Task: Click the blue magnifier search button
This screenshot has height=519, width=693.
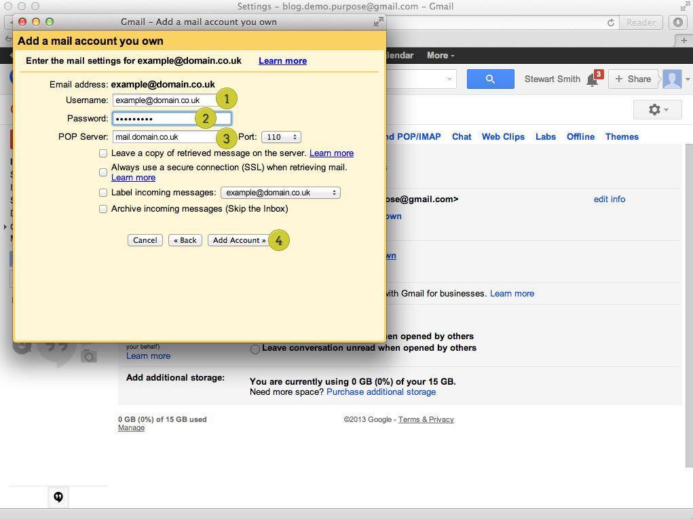Action: 490,79
